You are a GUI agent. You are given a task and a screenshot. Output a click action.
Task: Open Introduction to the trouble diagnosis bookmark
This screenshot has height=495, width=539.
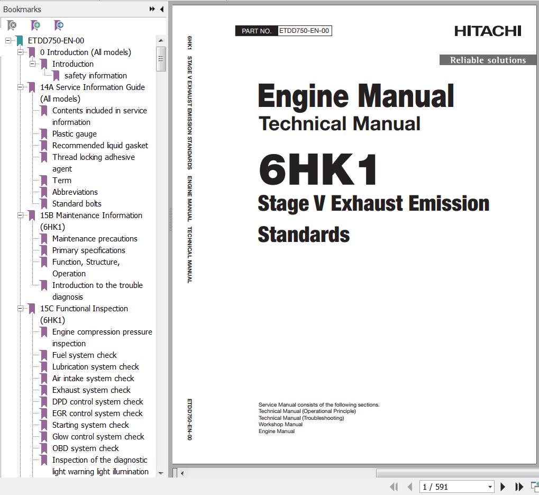(97, 291)
